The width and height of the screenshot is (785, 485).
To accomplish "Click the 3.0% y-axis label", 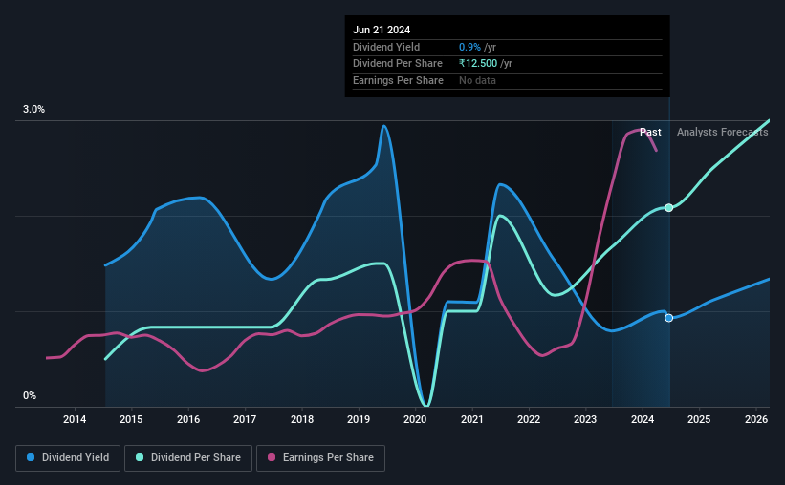I will tap(33, 110).
